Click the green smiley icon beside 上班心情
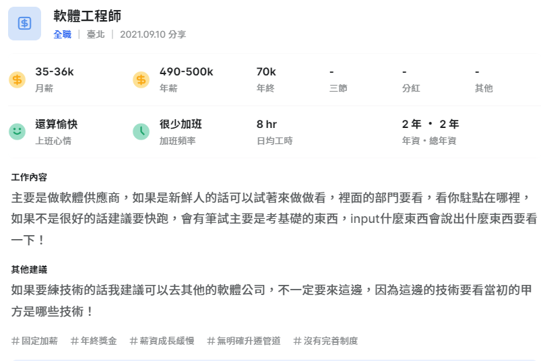The height and width of the screenshot is (361, 541). pos(18,132)
